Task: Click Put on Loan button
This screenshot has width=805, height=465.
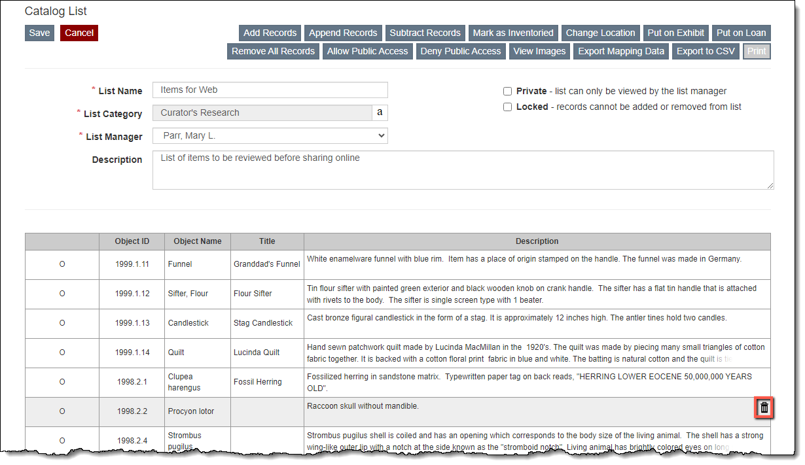Action: click(x=741, y=33)
